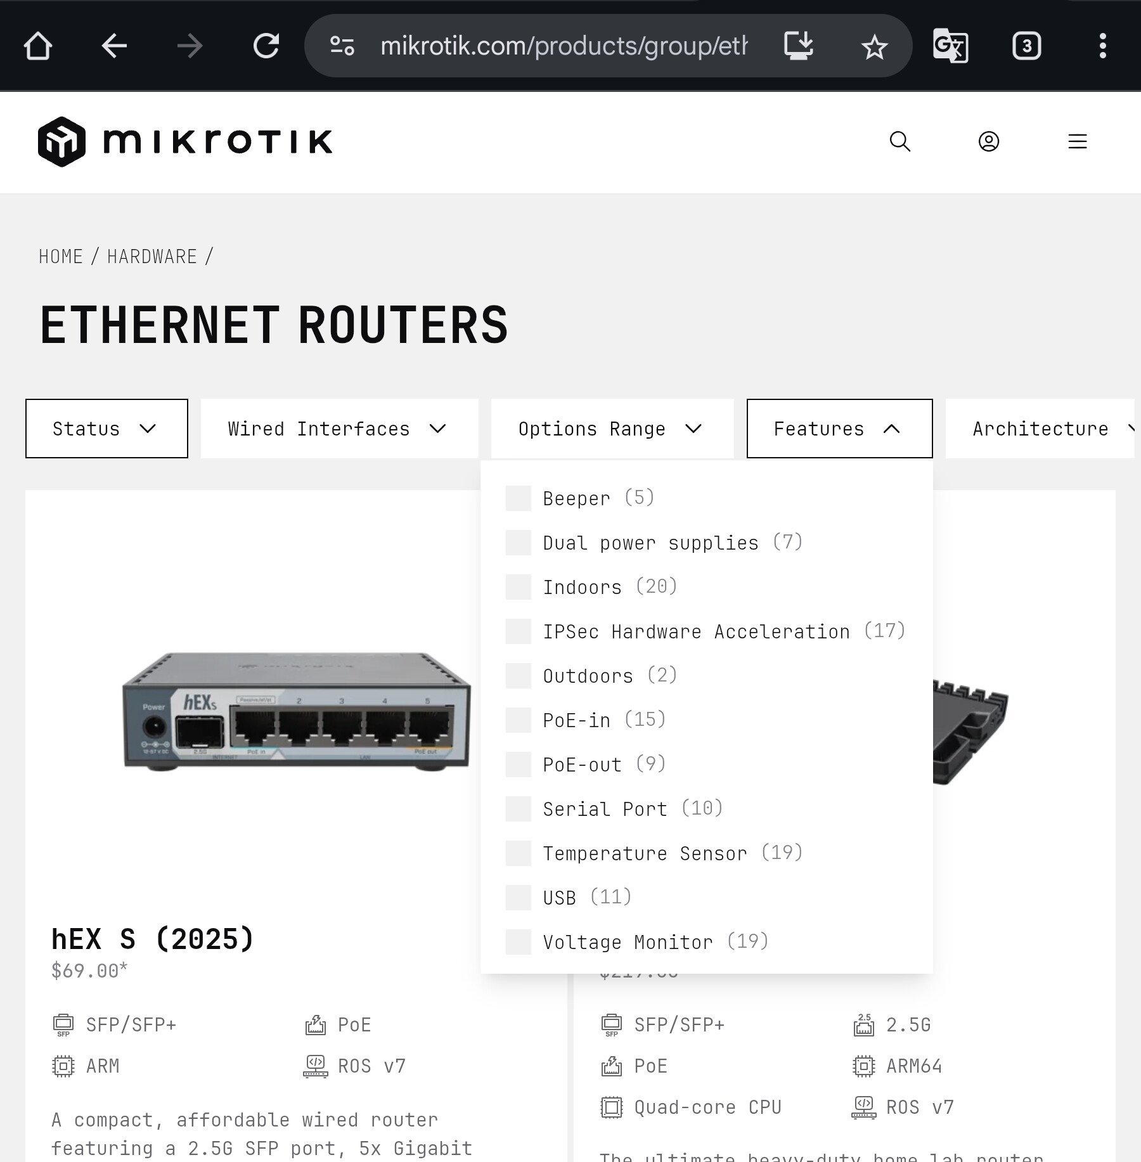Open the hamburger menu icon
The image size is (1141, 1162).
(x=1077, y=141)
